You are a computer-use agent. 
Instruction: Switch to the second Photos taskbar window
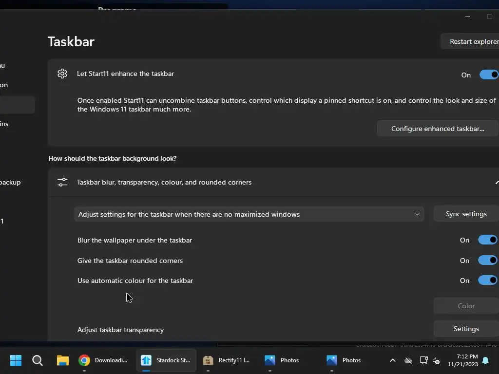pos(344,360)
